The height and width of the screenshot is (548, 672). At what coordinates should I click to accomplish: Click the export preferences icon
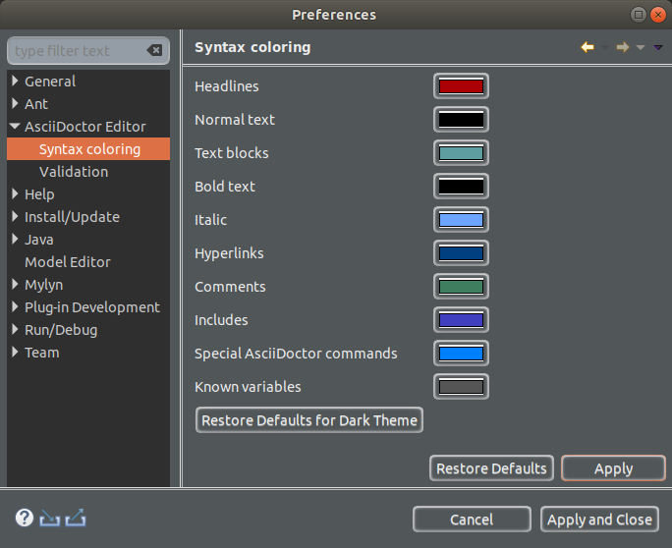(76, 518)
